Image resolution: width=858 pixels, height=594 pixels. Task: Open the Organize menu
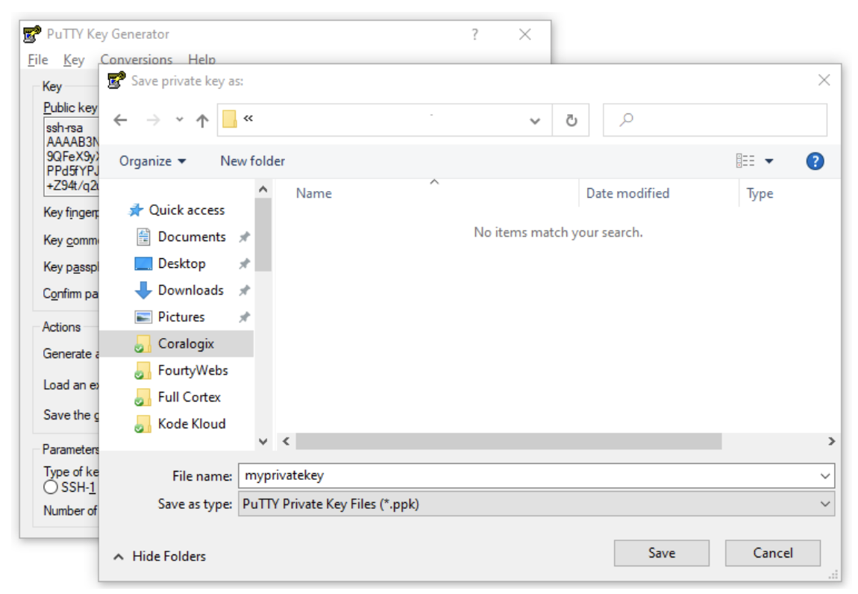pyautogui.click(x=153, y=161)
